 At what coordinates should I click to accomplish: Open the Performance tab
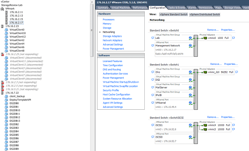point(140,8)
